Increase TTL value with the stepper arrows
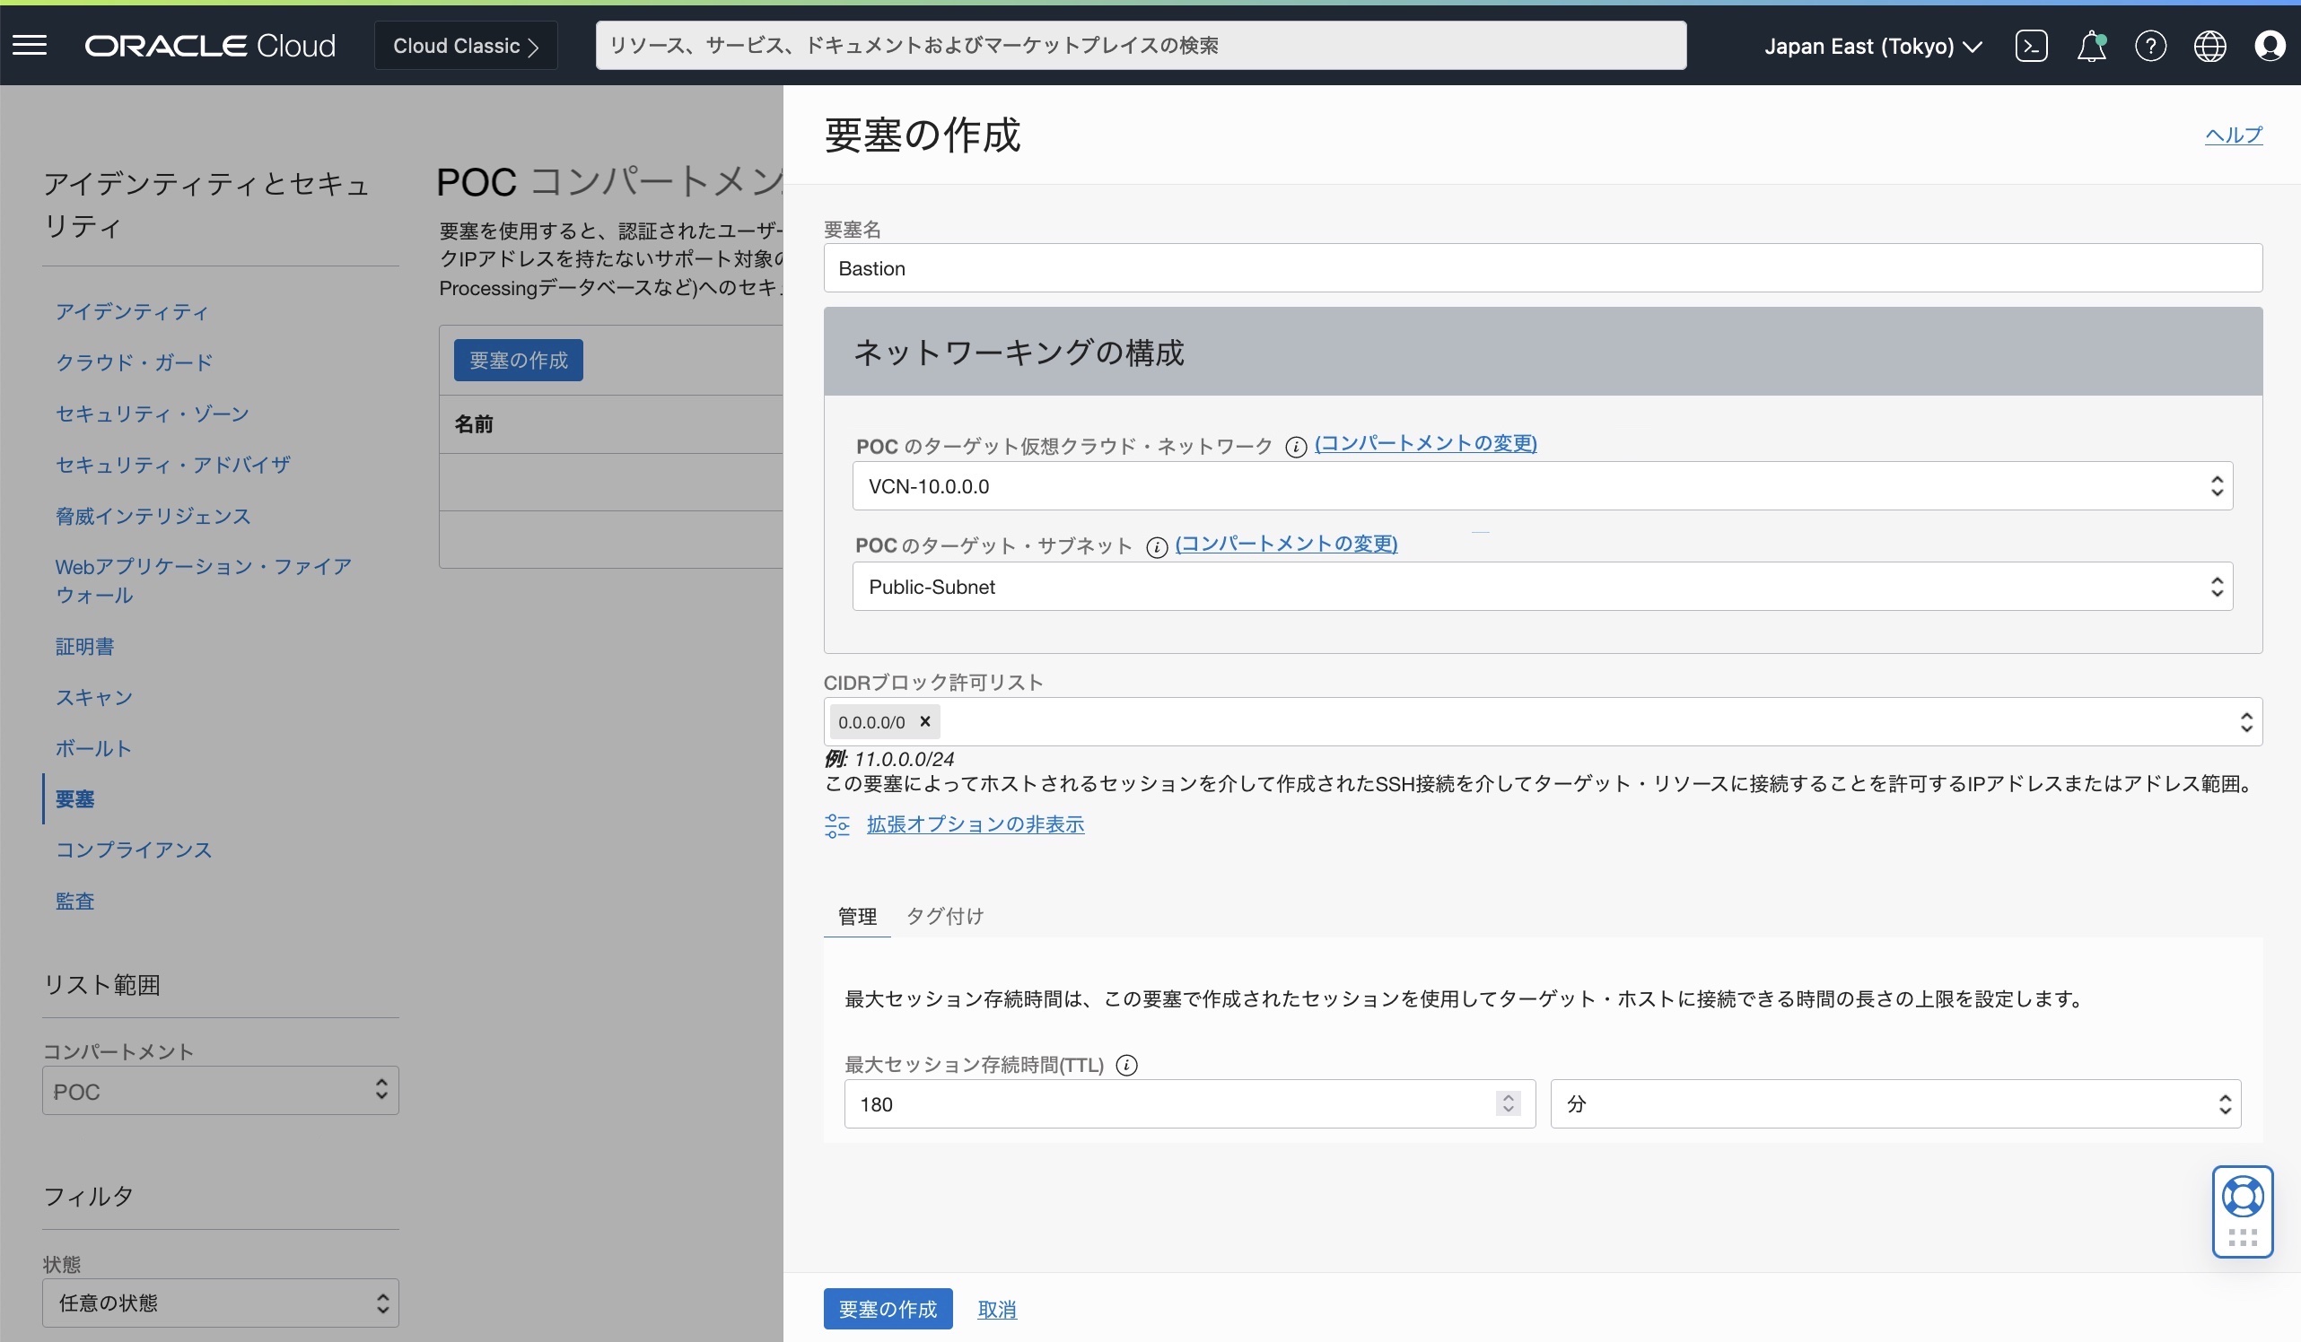The width and height of the screenshot is (2301, 1342). point(1507,1097)
